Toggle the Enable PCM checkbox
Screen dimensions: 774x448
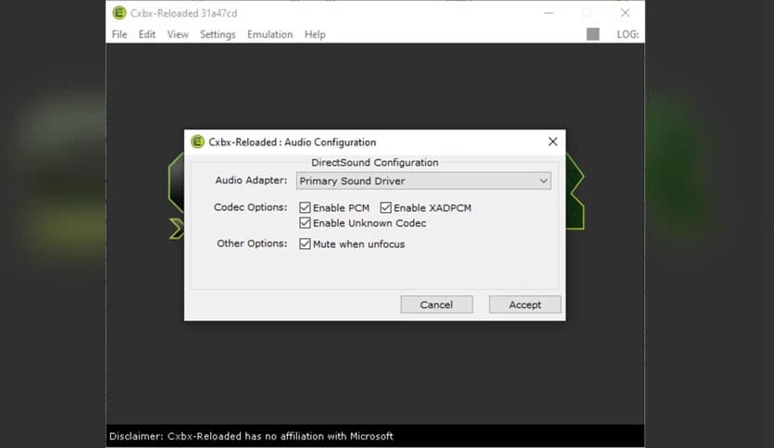(305, 207)
